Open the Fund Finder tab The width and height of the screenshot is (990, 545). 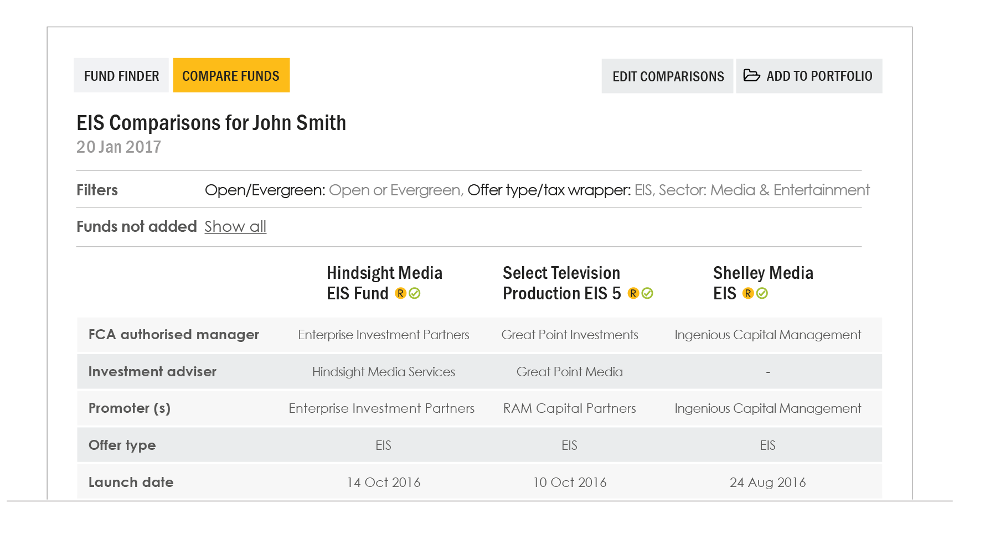(x=121, y=76)
